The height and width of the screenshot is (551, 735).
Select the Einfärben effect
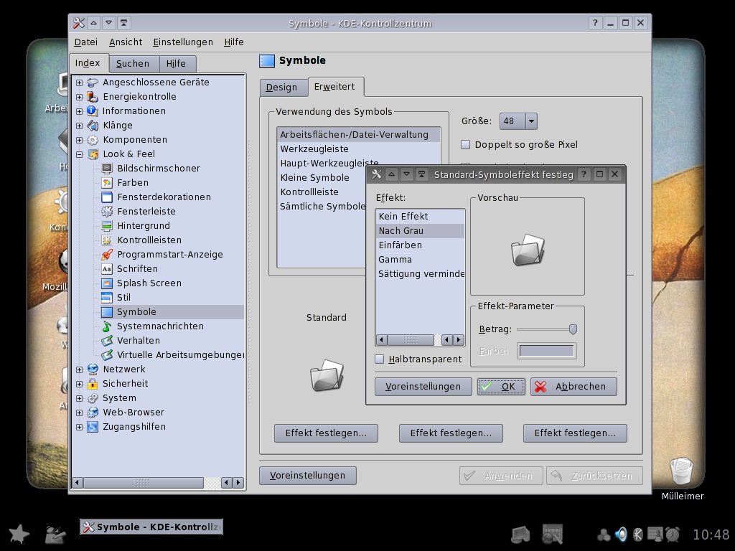pos(419,245)
